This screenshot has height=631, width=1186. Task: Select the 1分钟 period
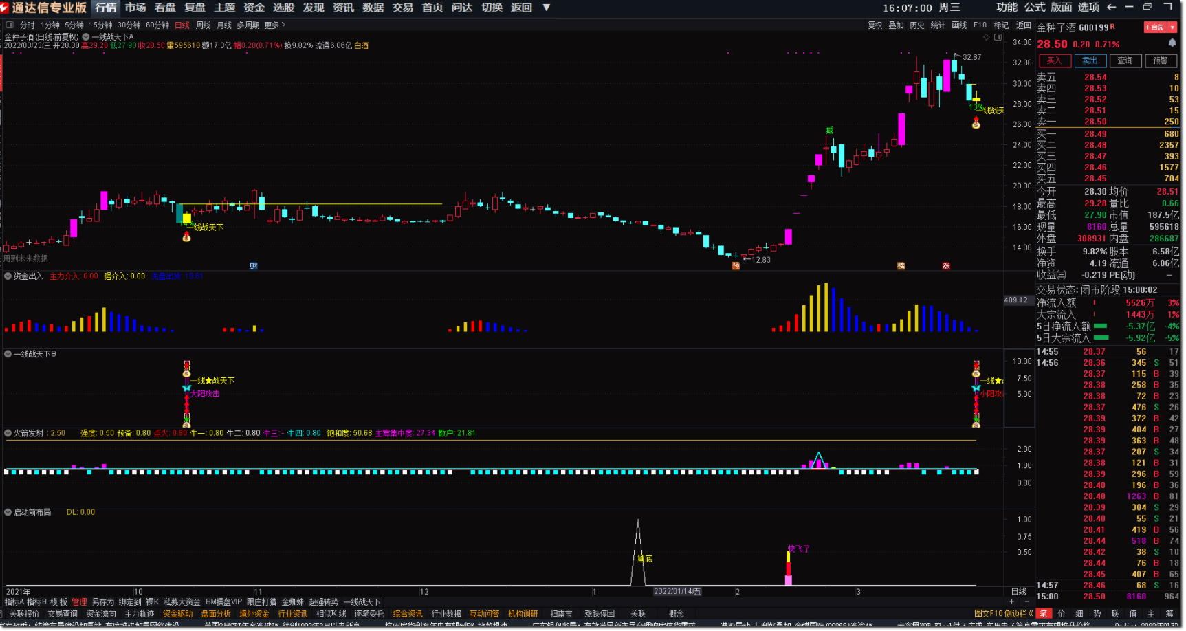pyautogui.click(x=50, y=25)
